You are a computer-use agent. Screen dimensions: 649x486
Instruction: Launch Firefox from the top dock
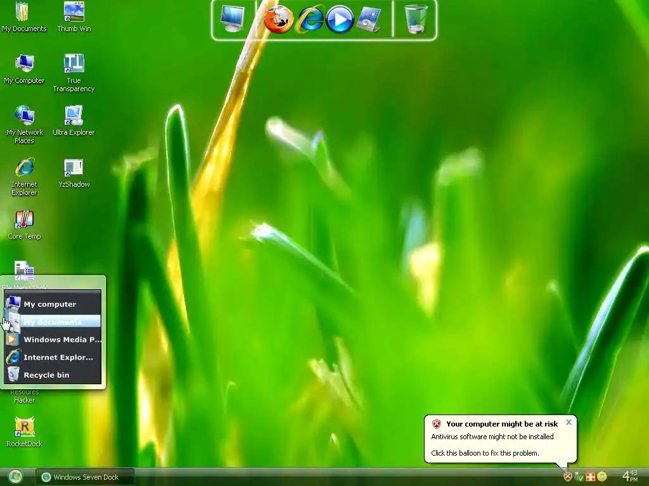pyautogui.click(x=279, y=20)
